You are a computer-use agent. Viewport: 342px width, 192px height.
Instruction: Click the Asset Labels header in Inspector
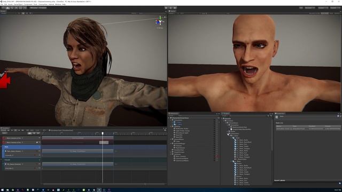pyautogui.click(x=280, y=180)
